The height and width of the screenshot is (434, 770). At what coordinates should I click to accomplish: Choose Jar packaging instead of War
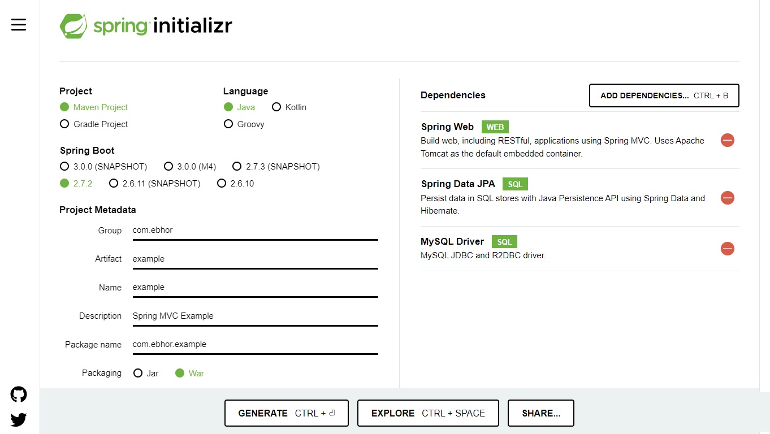pyautogui.click(x=139, y=373)
